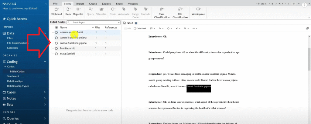Click the Undo arrow in title bar
The height and width of the screenshot is (124, 311).
[280, 4]
